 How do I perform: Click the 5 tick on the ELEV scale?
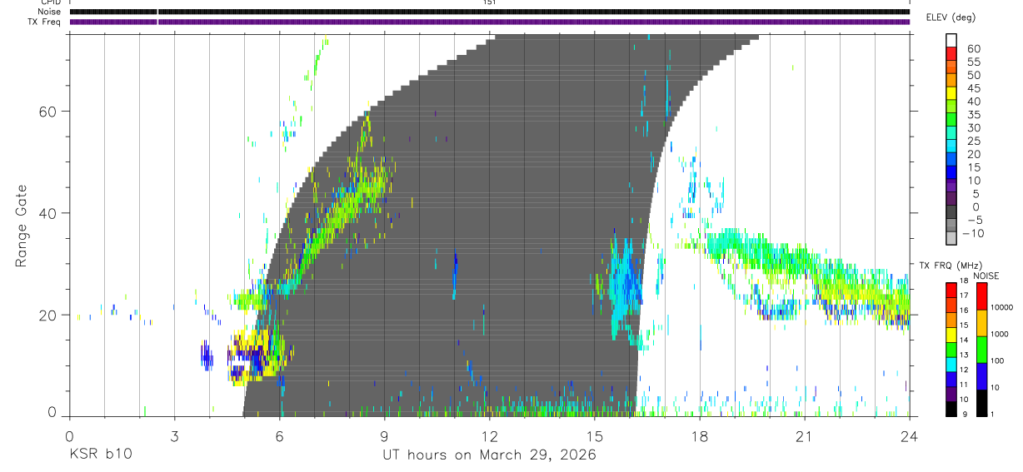click(976, 194)
